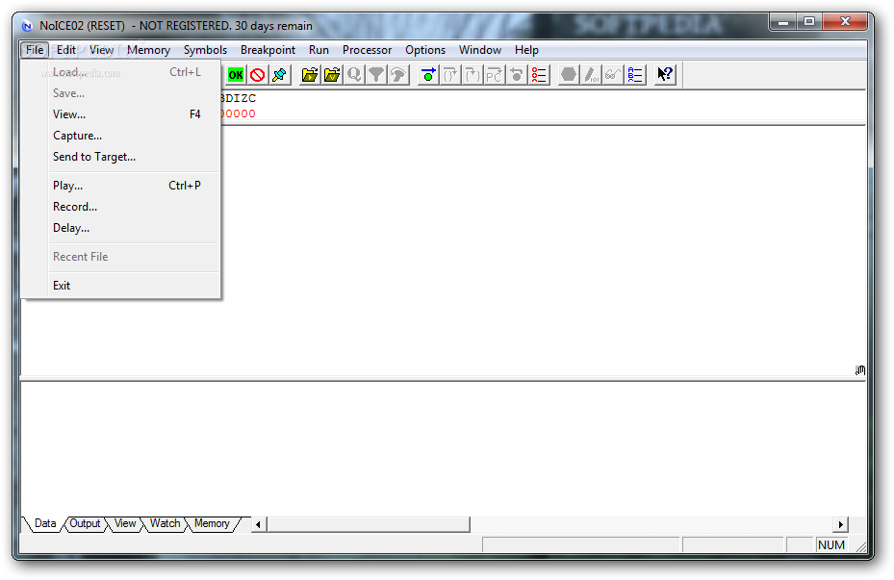Open the Memory menu
Image resolution: width=894 pixels, height=580 pixels.
tap(149, 50)
